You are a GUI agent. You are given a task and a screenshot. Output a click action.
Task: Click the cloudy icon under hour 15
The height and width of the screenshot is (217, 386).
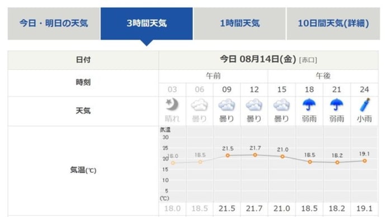click(281, 105)
